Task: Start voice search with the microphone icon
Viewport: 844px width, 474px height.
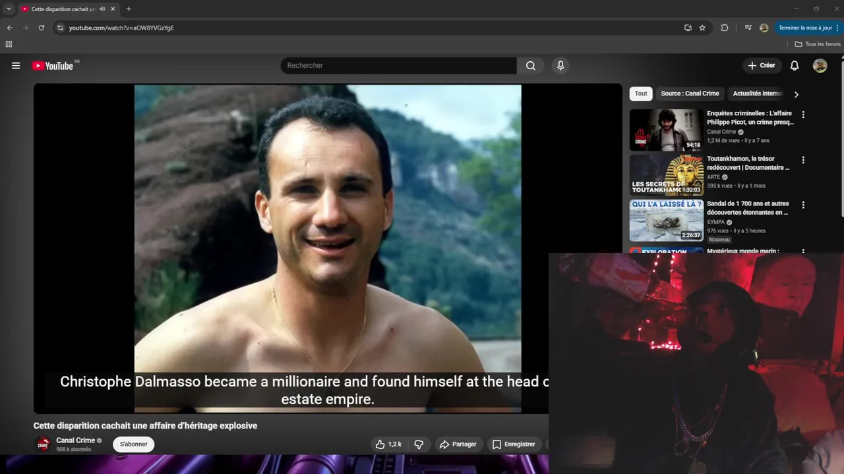Action: tap(560, 66)
